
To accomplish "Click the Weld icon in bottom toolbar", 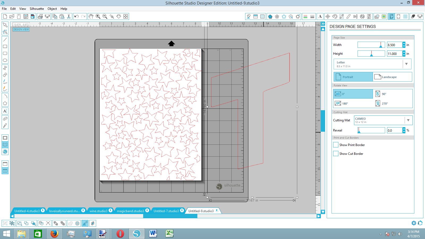I will click(70, 223).
